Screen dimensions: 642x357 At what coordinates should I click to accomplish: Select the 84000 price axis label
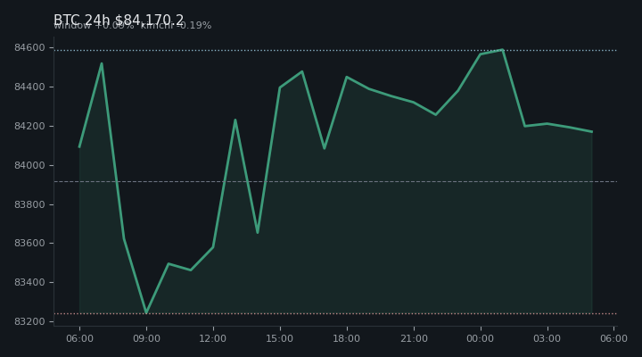click(29, 165)
